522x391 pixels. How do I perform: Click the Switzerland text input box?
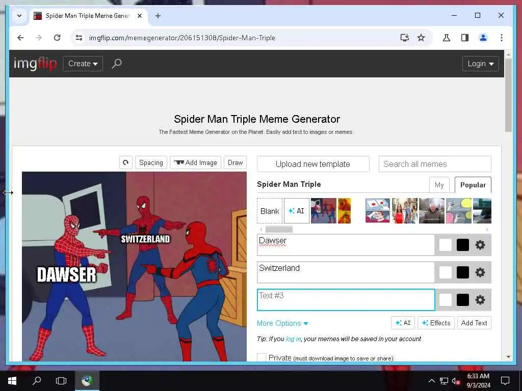(346, 273)
